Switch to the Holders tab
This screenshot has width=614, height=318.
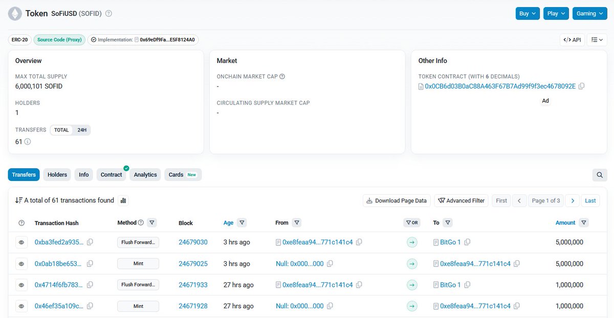tap(57, 175)
